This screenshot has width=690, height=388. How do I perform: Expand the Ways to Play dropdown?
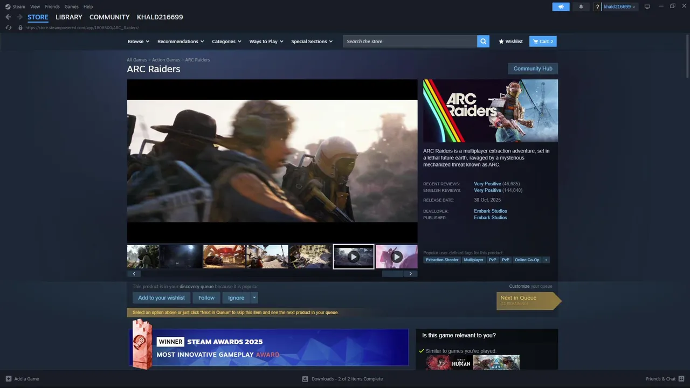point(266,41)
